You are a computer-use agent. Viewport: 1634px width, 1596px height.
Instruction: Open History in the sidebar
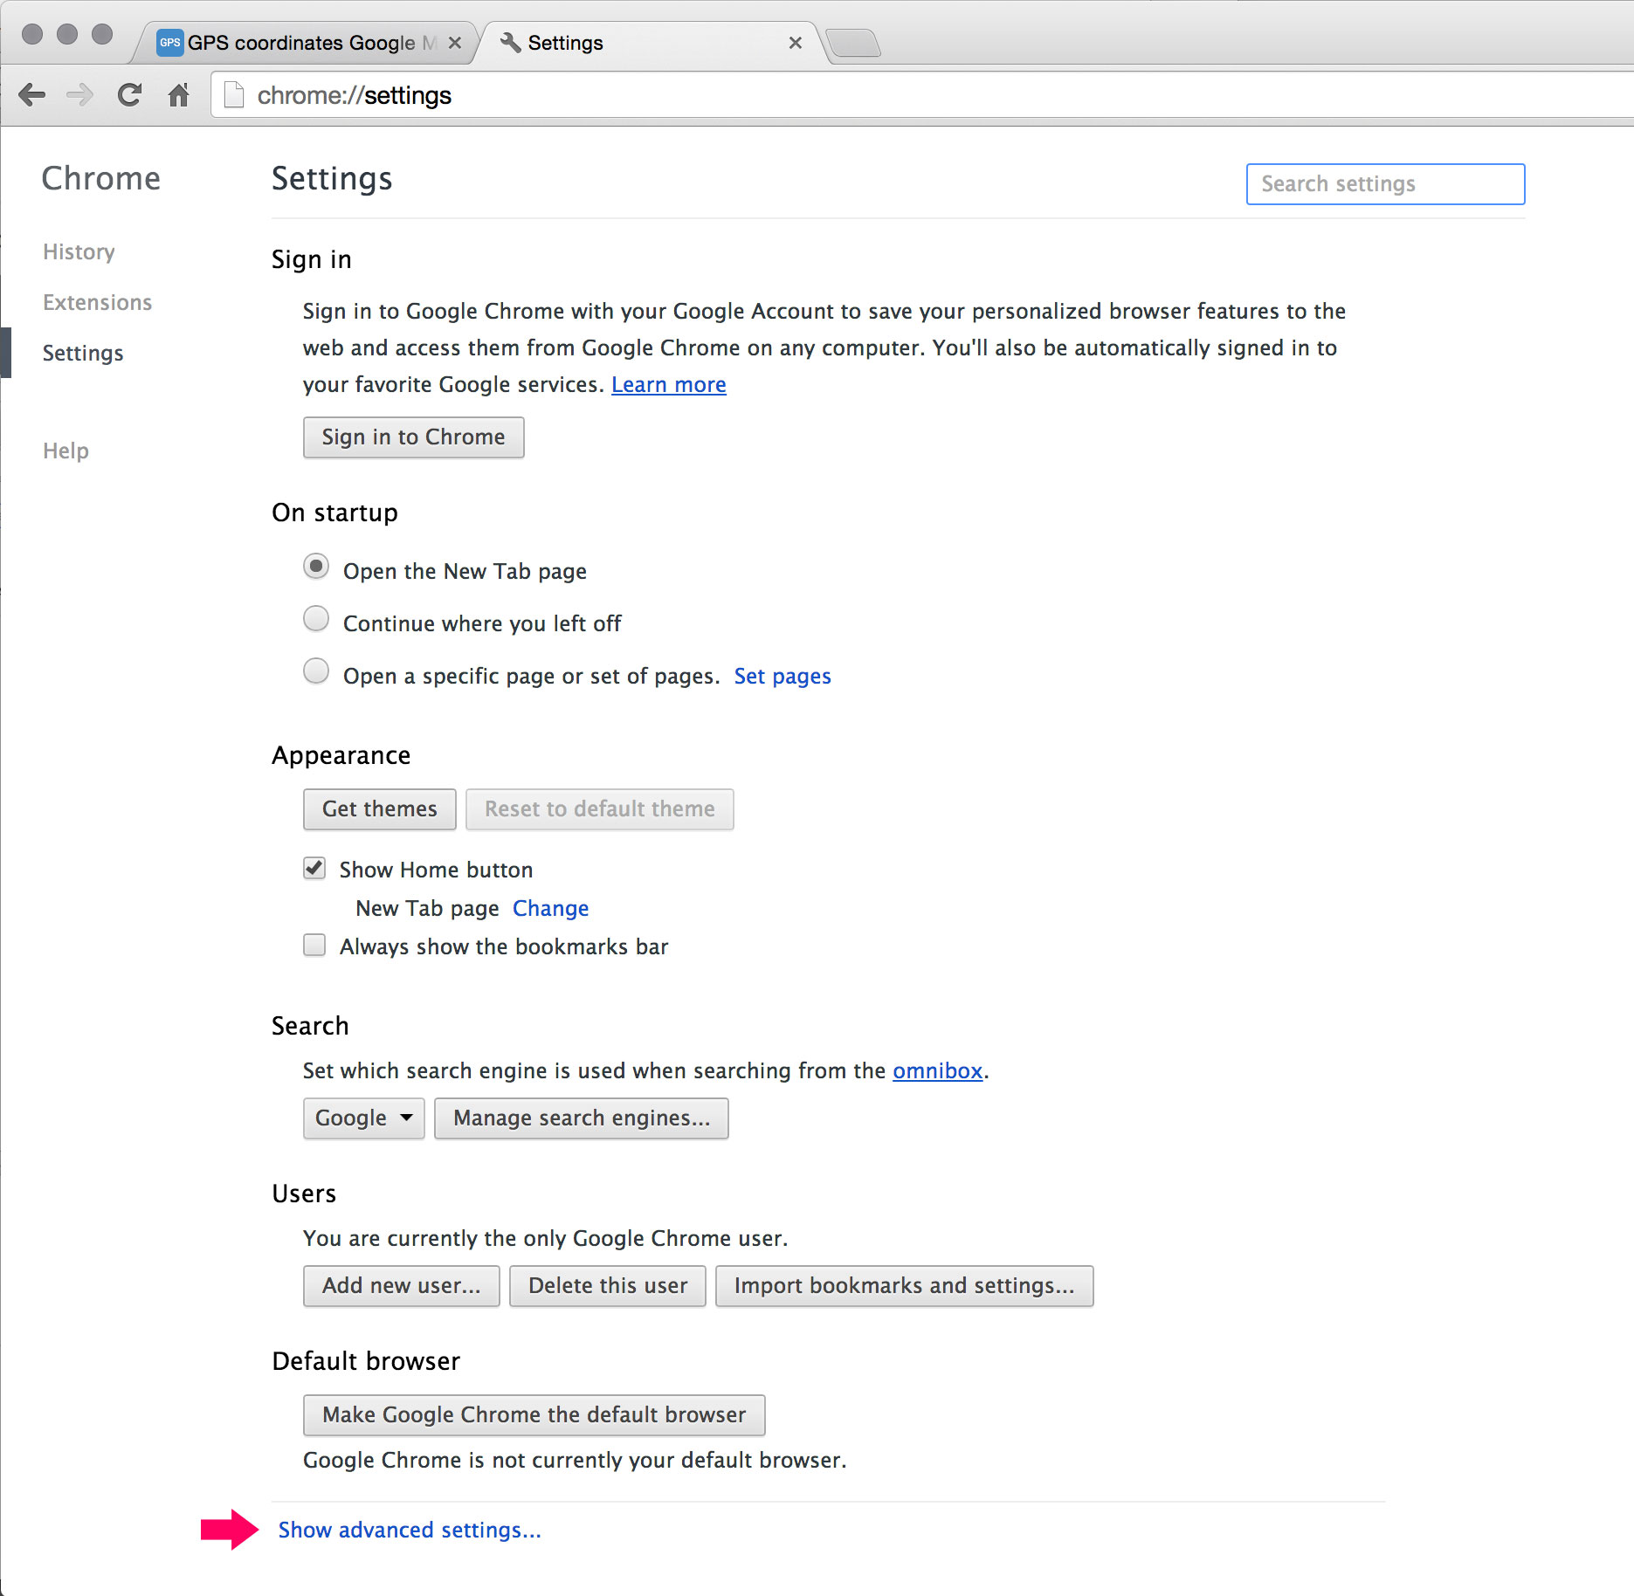(x=79, y=251)
